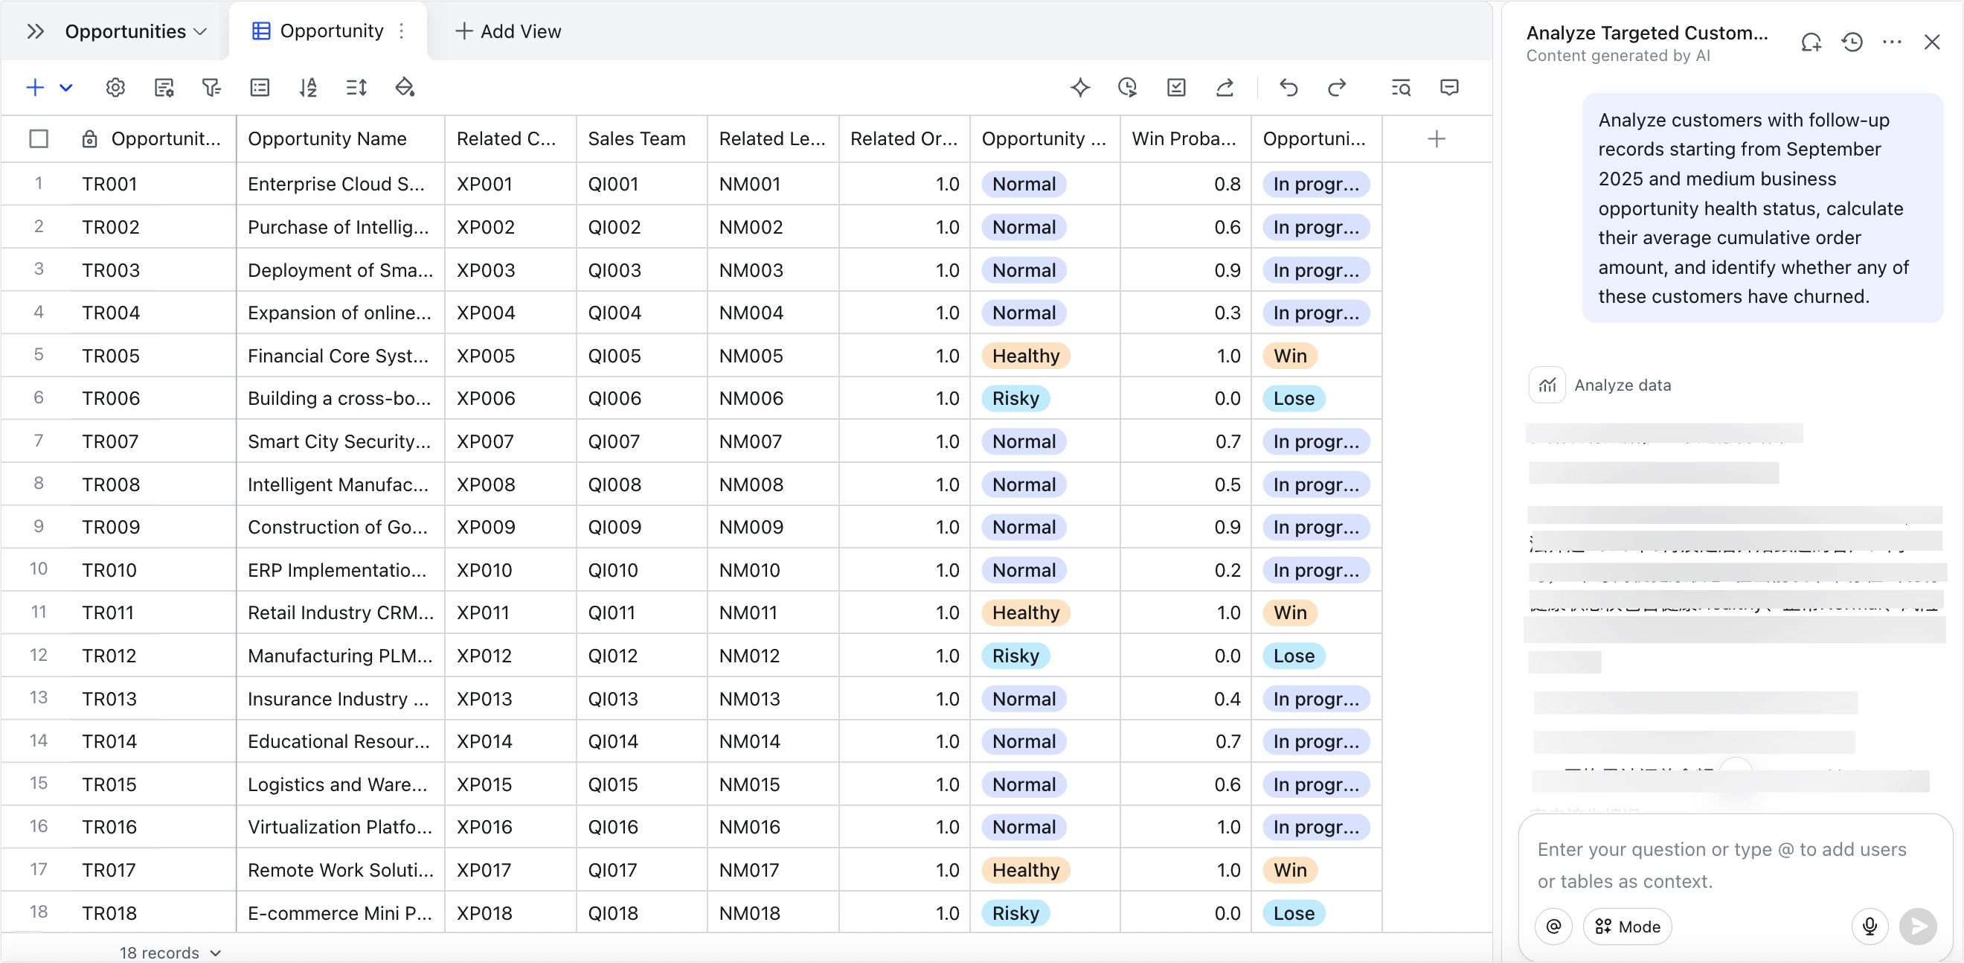
Task: Add a new field column with plus
Action: pos(1437,138)
